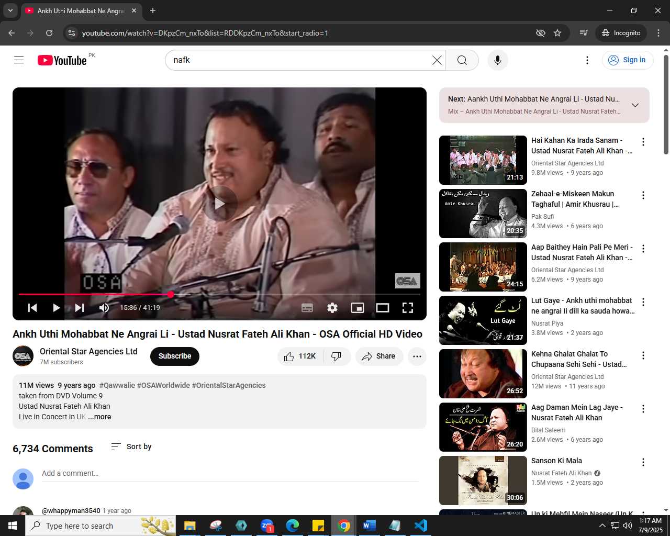Viewport: 670px width, 536px height.
Task: Open Chrome three-dot menu
Action: tap(658, 33)
